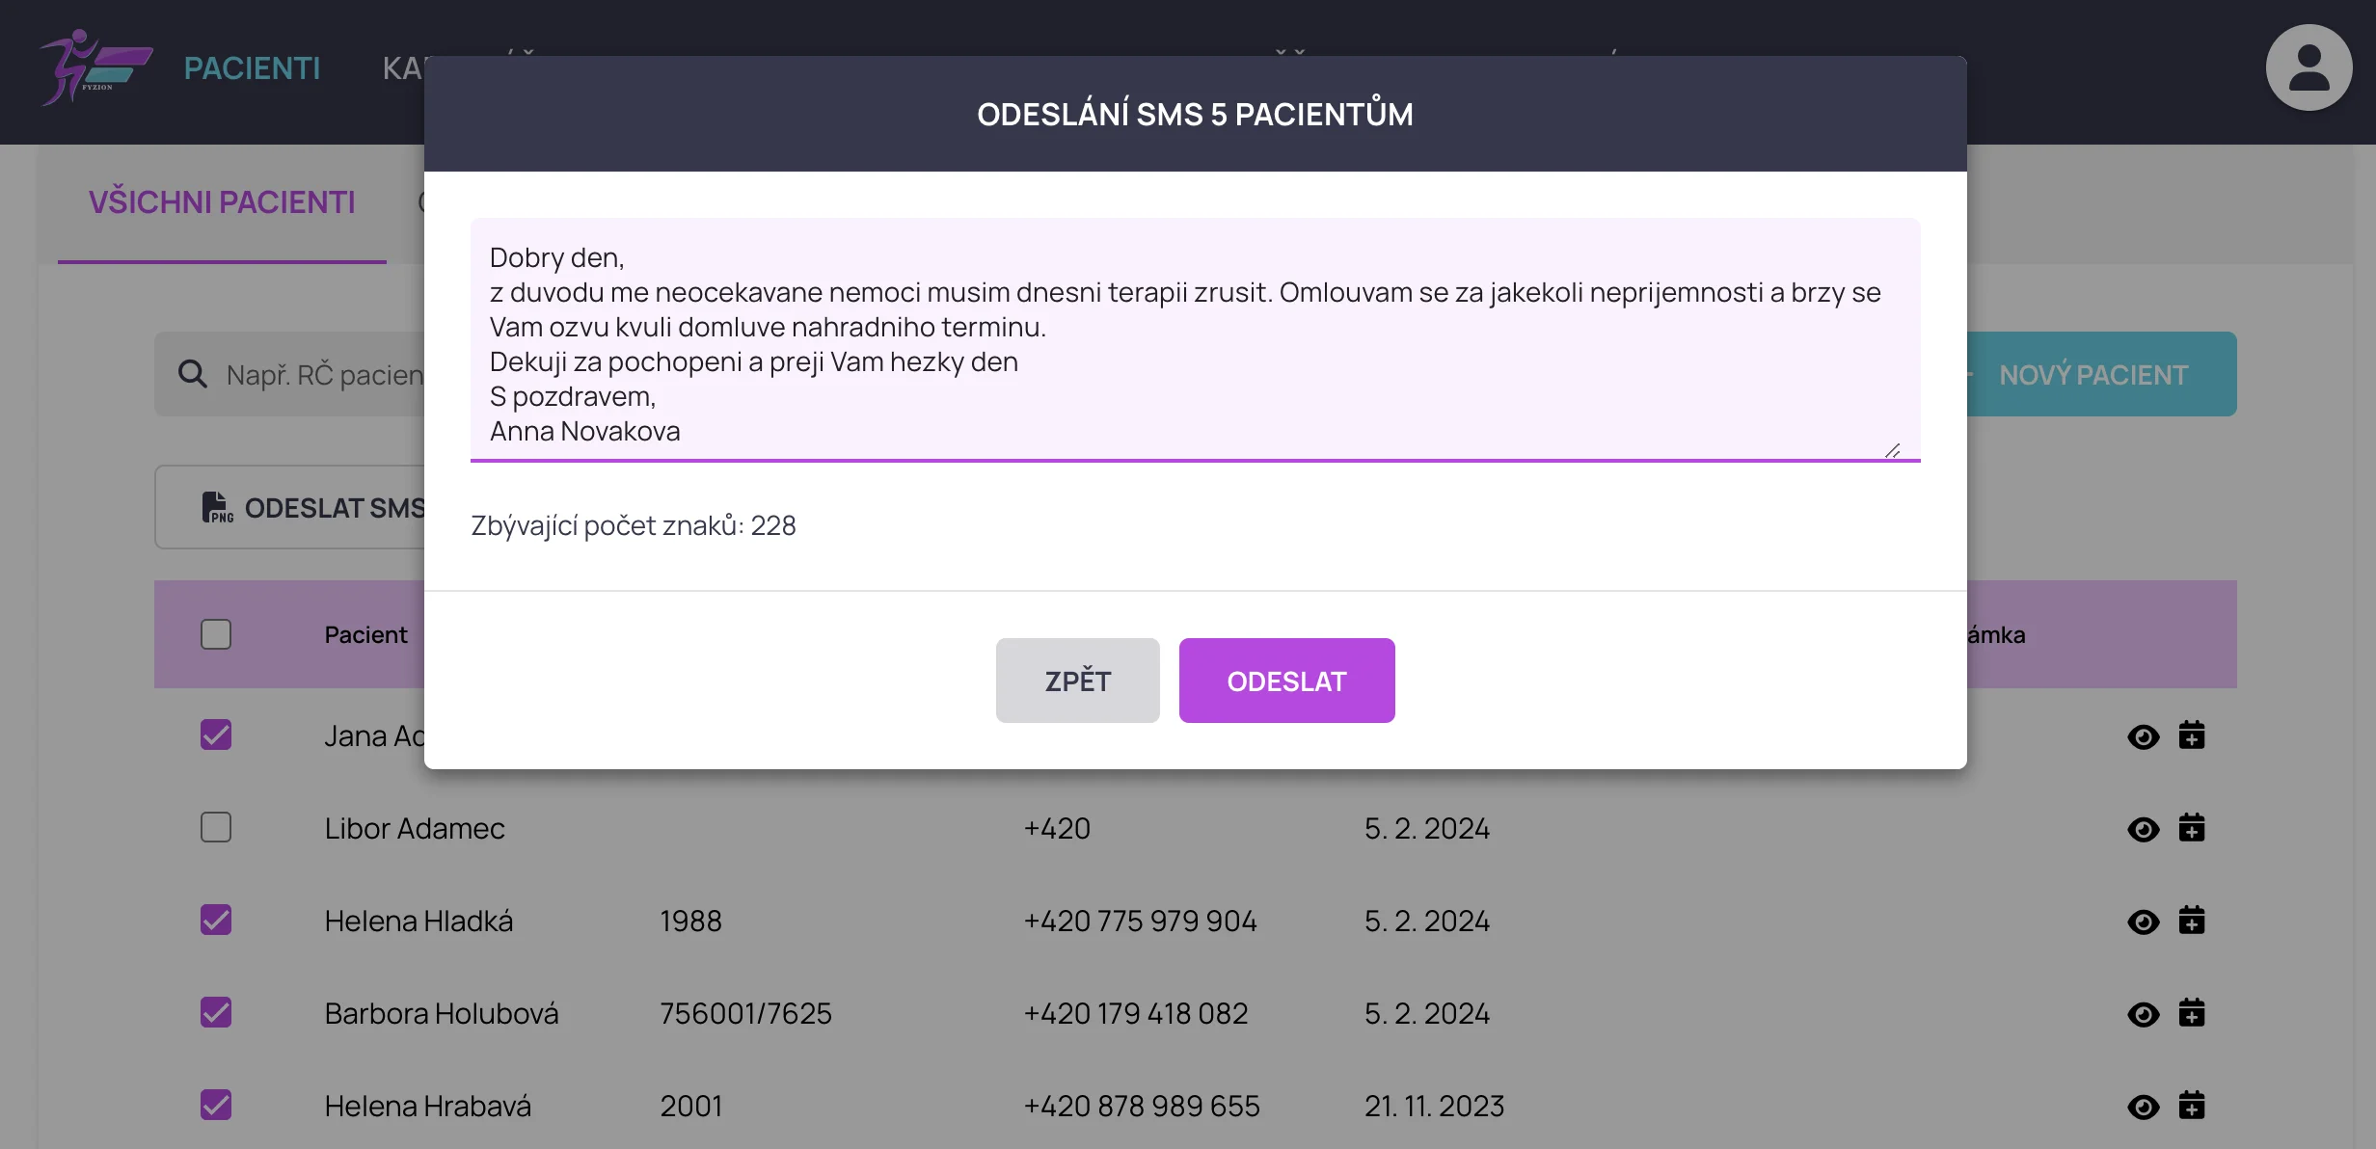The image size is (2376, 1149).
Task: Click the Fyzion logo
Action: [x=94, y=67]
